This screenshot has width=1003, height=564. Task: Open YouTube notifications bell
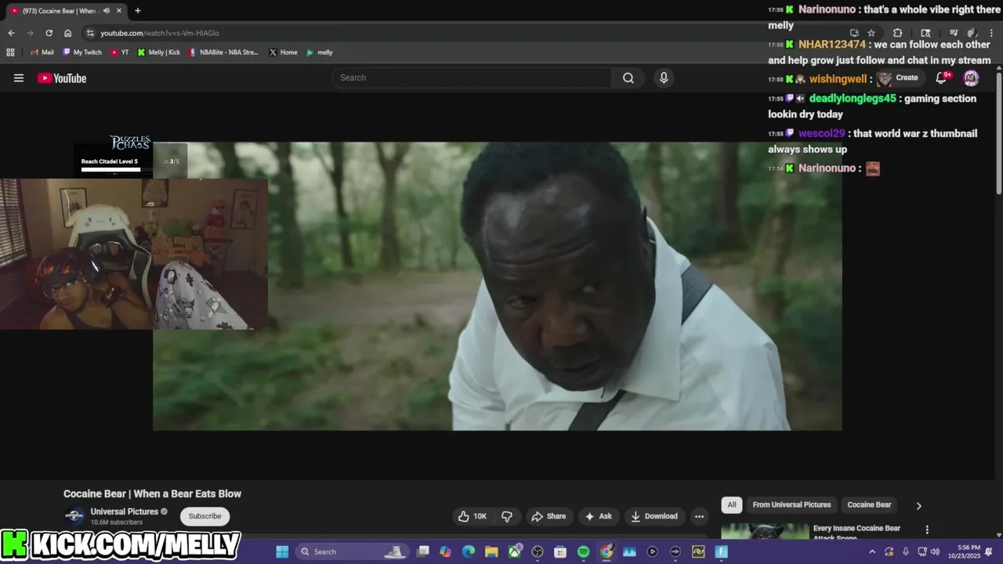[943, 78]
